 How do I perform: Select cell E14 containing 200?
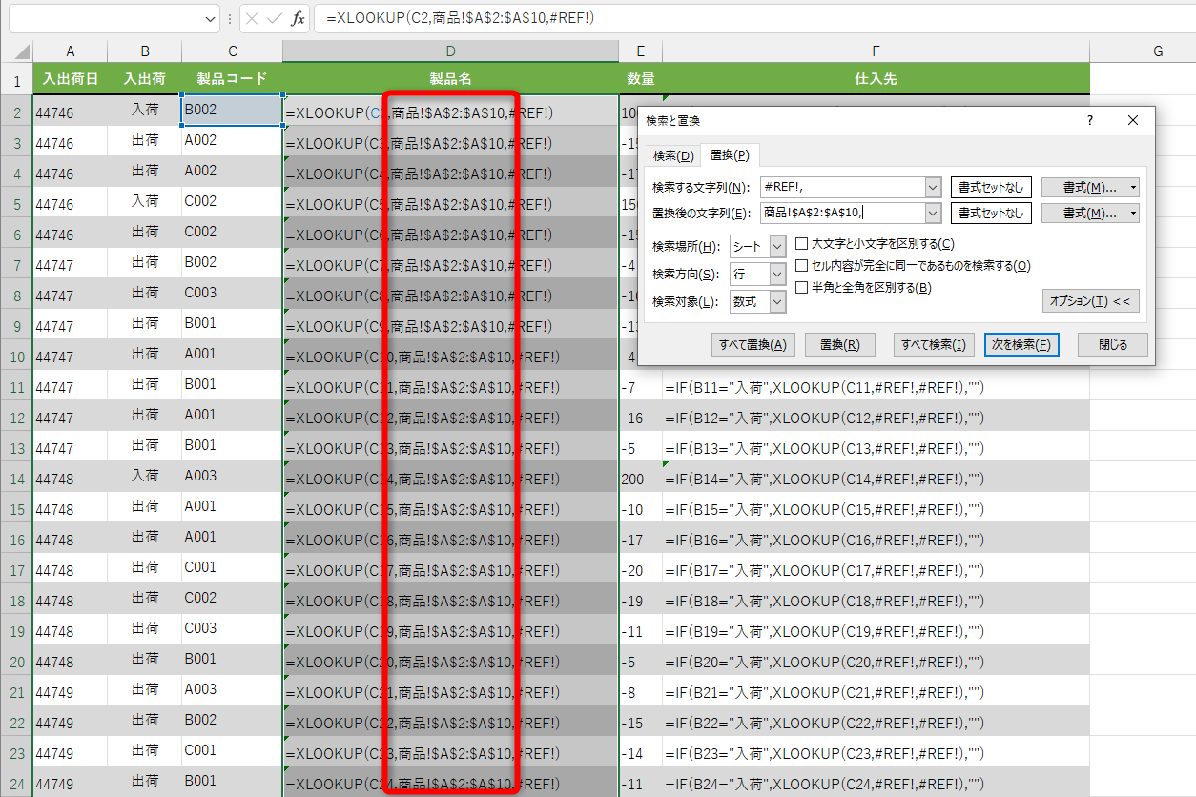pos(640,479)
